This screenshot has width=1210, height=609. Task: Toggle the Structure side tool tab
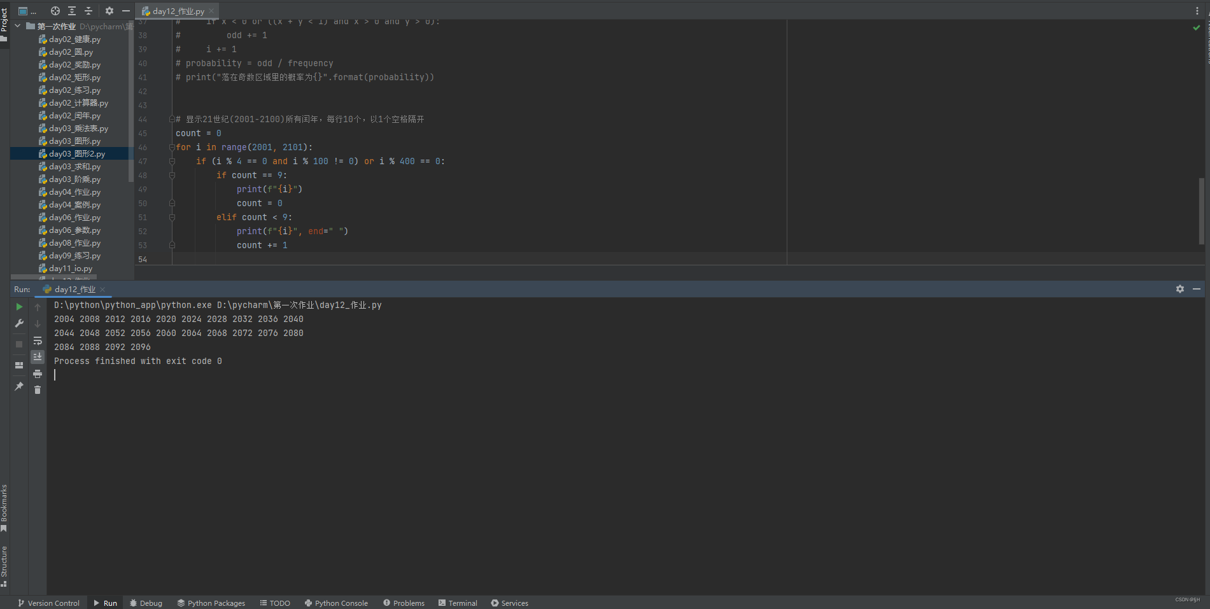pyautogui.click(x=4, y=566)
